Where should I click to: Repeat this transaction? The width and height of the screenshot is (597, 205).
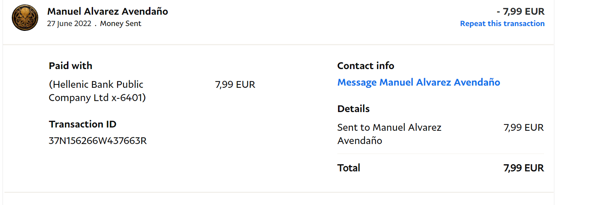[x=502, y=24]
